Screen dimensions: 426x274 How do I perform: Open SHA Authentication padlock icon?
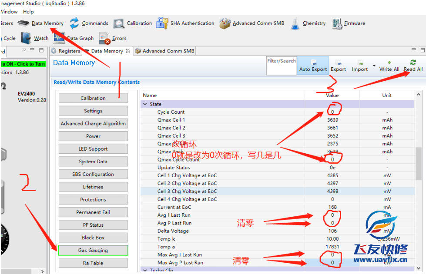(x=162, y=23)
